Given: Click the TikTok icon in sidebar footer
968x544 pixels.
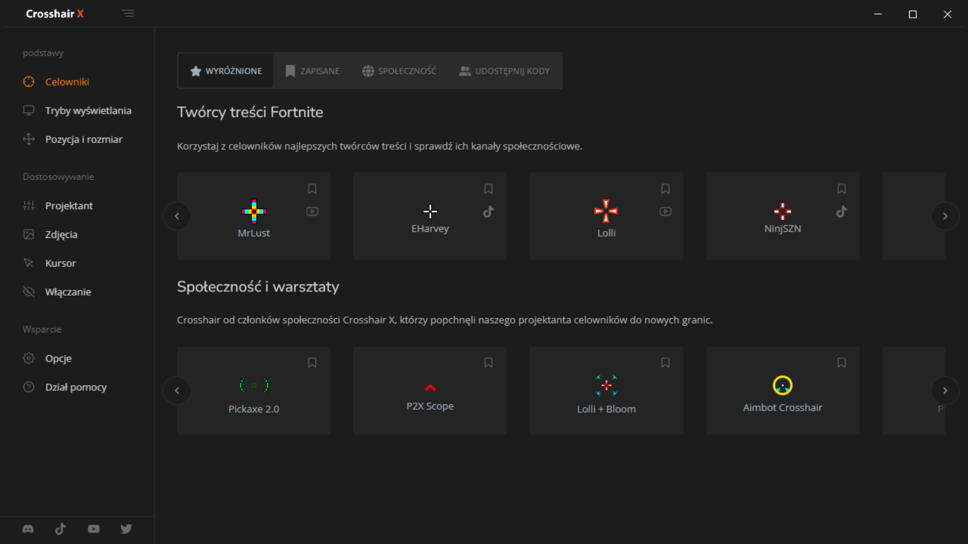Looking at the screenshot, I should (60, 529).
